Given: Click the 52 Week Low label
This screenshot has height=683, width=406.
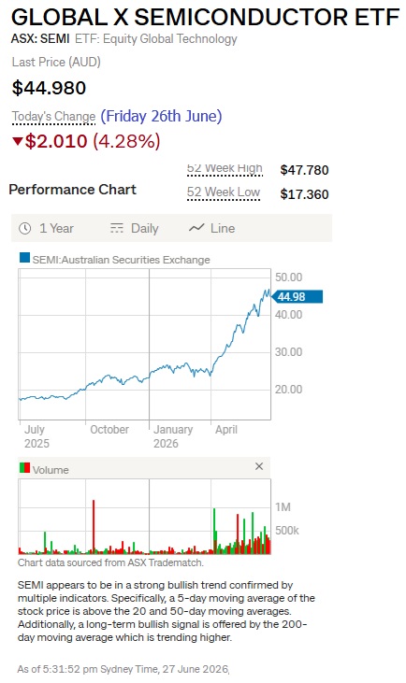Looking at the screenshot, I should tap(224, 192).
